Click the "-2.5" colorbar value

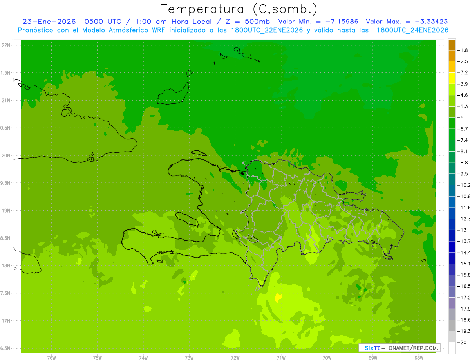click(463, 61)
